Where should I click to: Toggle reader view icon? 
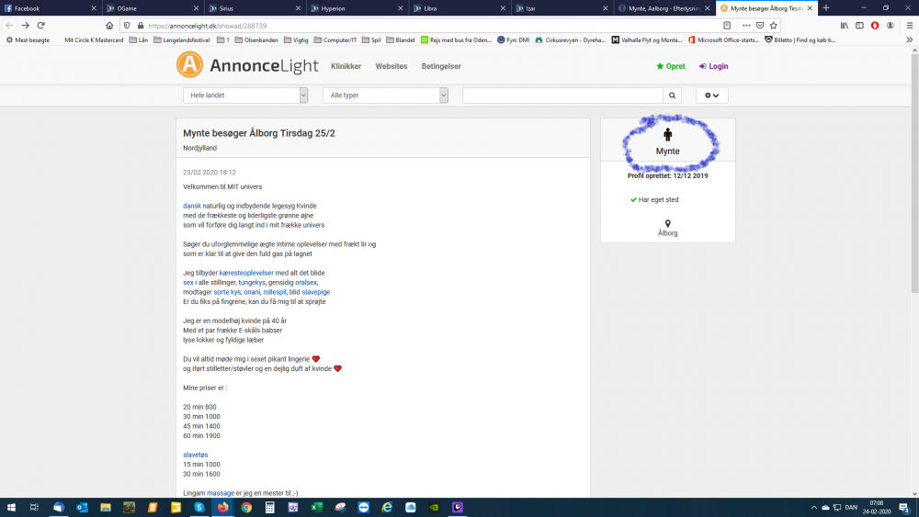727,26
